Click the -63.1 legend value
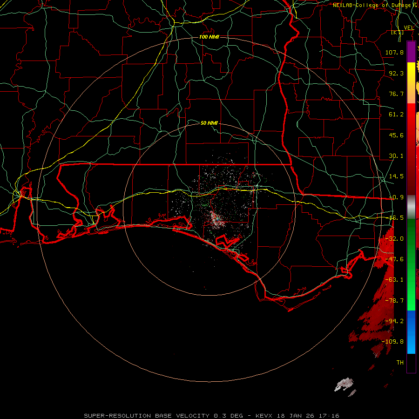Screen dimensions: 419x419 click(394, 280)
